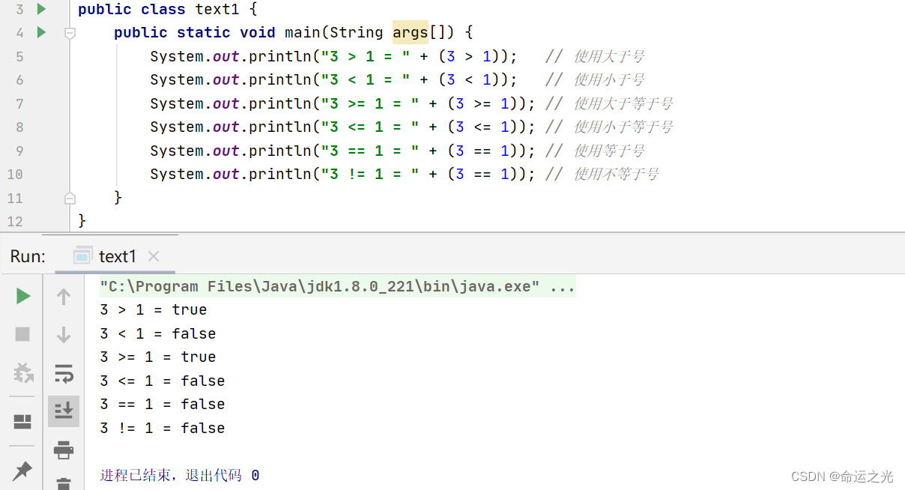Click the highlighted args parameter in main
The image size is (905, 490).
(410, 32)
